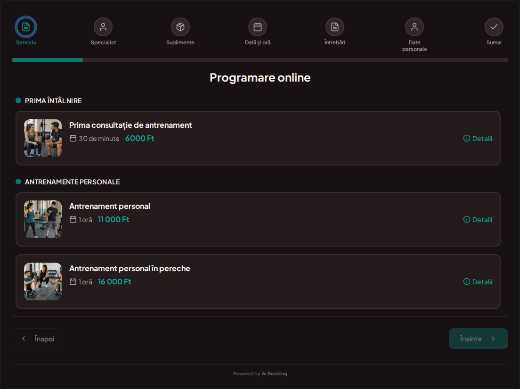Select the Date personale person icon
The image size is (520, 389).
[x=414, y=27]
